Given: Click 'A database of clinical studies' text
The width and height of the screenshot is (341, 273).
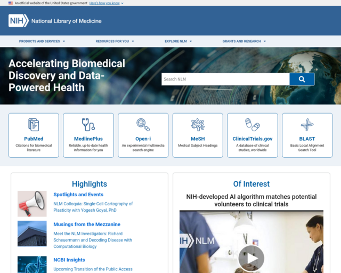Looking at the screenshot, I should (253, 148).
